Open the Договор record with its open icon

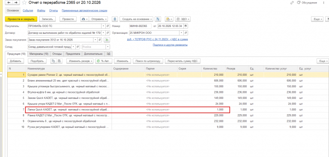pyautogui.click(x=108, y=33)
